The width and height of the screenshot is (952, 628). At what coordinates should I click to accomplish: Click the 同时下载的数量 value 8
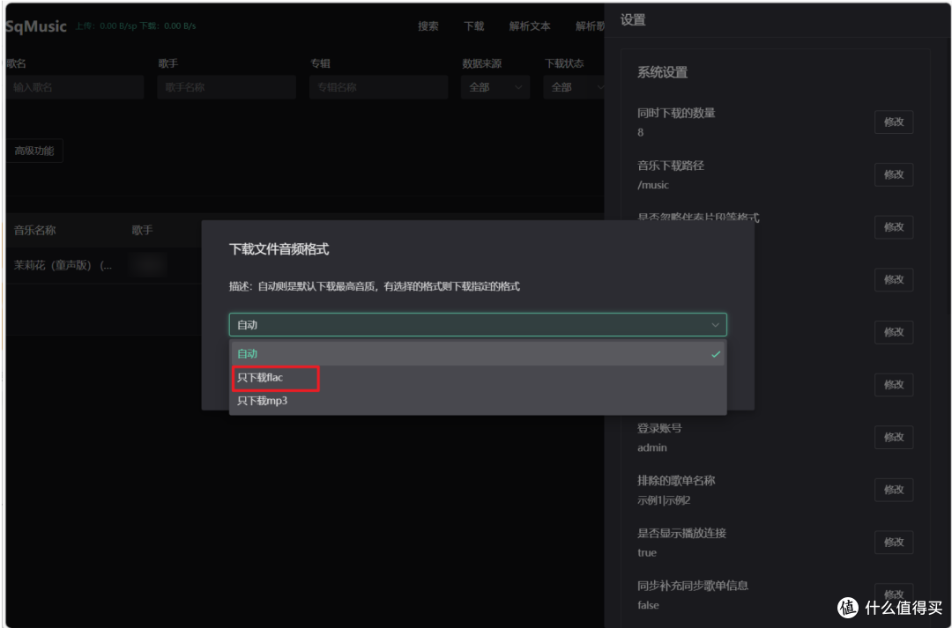pos(641,132)
